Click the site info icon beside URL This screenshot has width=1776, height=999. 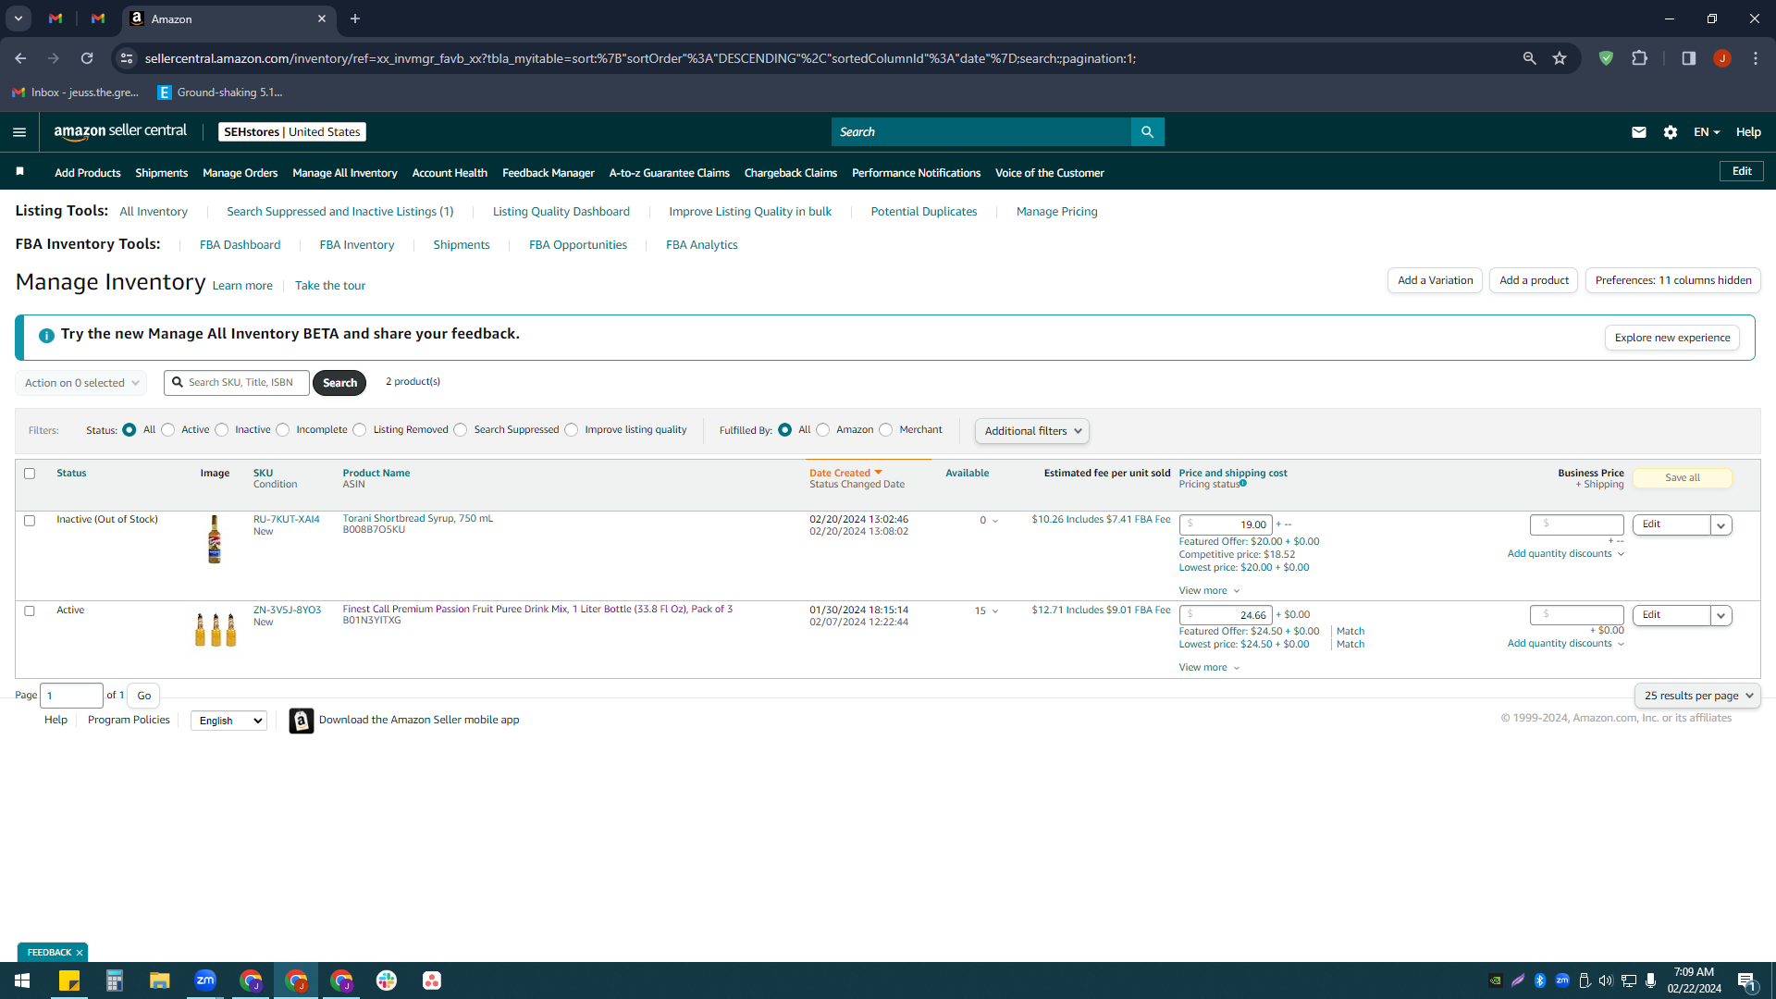[127, 58]
